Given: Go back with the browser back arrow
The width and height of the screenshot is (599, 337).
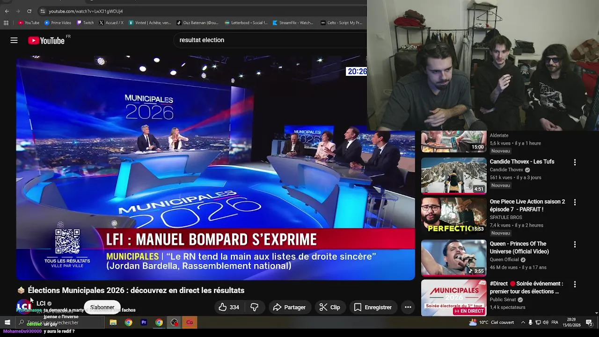Looking at the screenshot, I should pyautogui.click(x=7, y=11).
